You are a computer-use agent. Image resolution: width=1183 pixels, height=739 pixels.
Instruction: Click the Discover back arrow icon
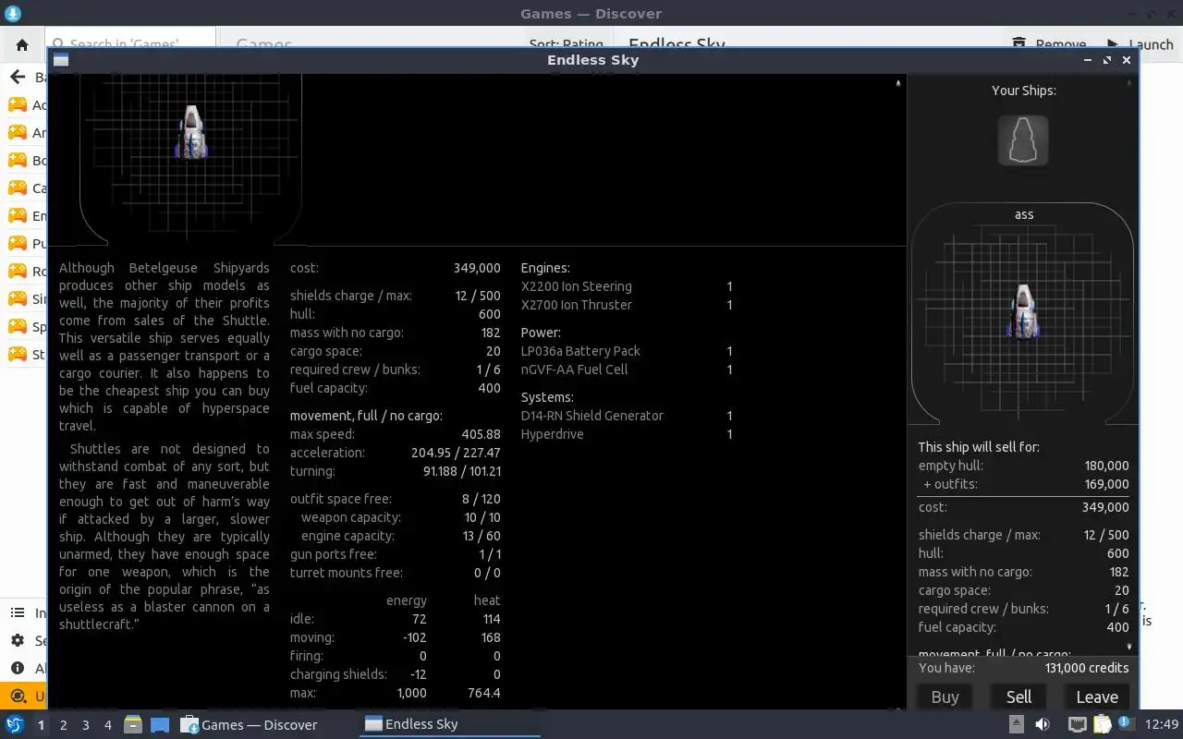pos(17,78)
